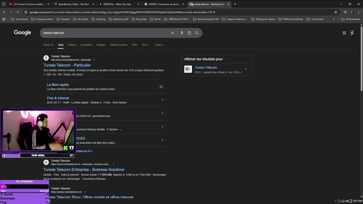Viewport: 363px width, 204px height.
Task: Open the Tunisie Telecom - Particulier result
Action: point(67,65)
